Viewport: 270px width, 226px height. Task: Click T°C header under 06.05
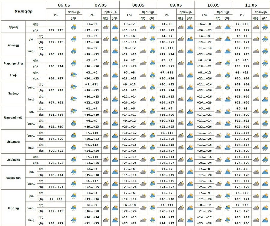56,15
